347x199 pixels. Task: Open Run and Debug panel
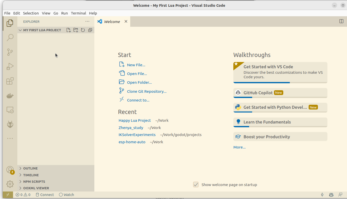(10, 66)
